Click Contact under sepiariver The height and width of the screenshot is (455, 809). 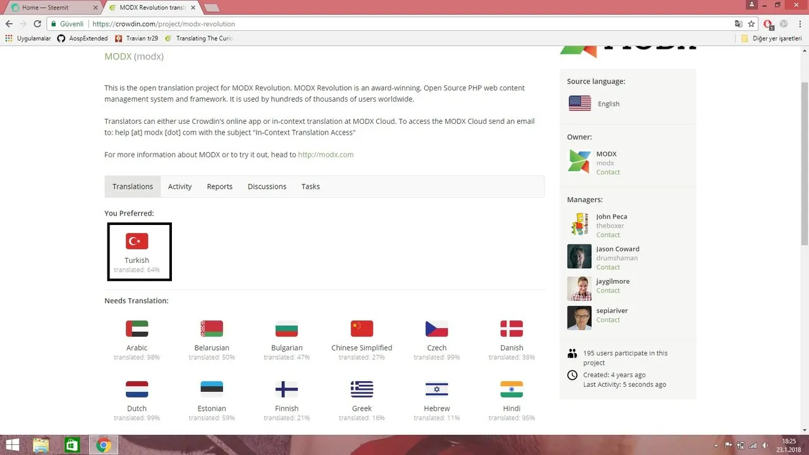click(608, 320)
